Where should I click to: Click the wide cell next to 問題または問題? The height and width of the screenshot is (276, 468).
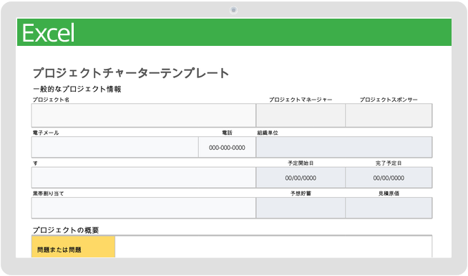pyautogui.click(x=273, y=247)
